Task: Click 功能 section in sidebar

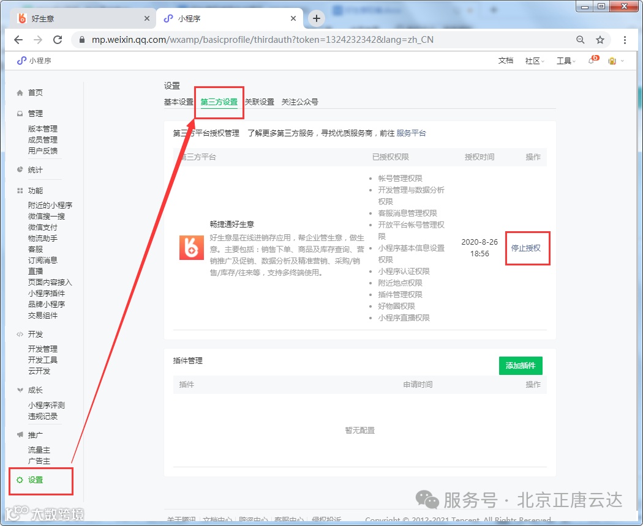Action: 36,190
